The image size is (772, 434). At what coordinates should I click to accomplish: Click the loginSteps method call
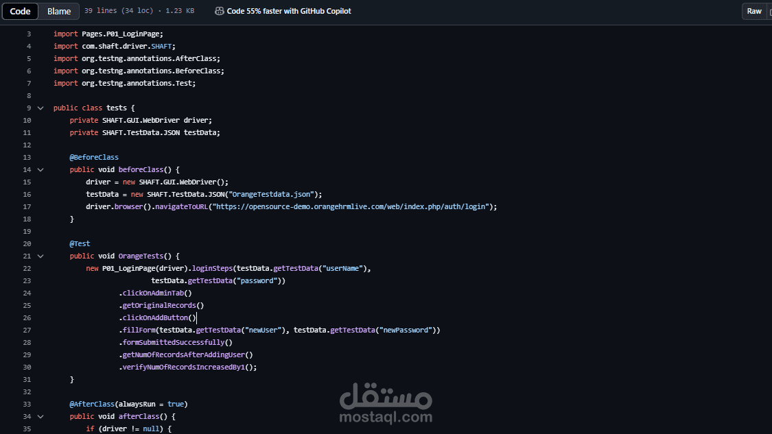pos(212,268)
